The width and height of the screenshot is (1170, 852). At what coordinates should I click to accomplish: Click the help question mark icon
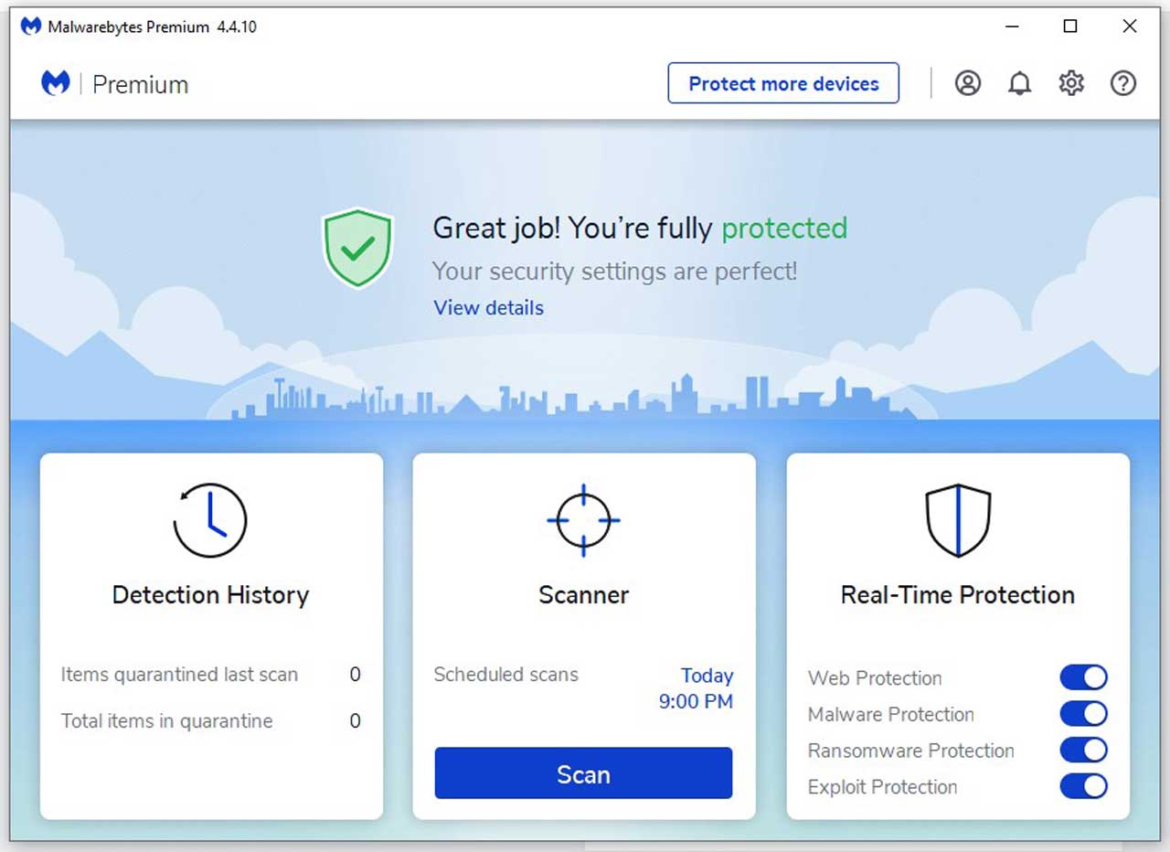(1123, 83)
